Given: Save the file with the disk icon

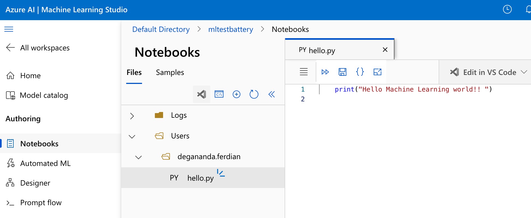Looking at the screenshot, I should 343,72.
